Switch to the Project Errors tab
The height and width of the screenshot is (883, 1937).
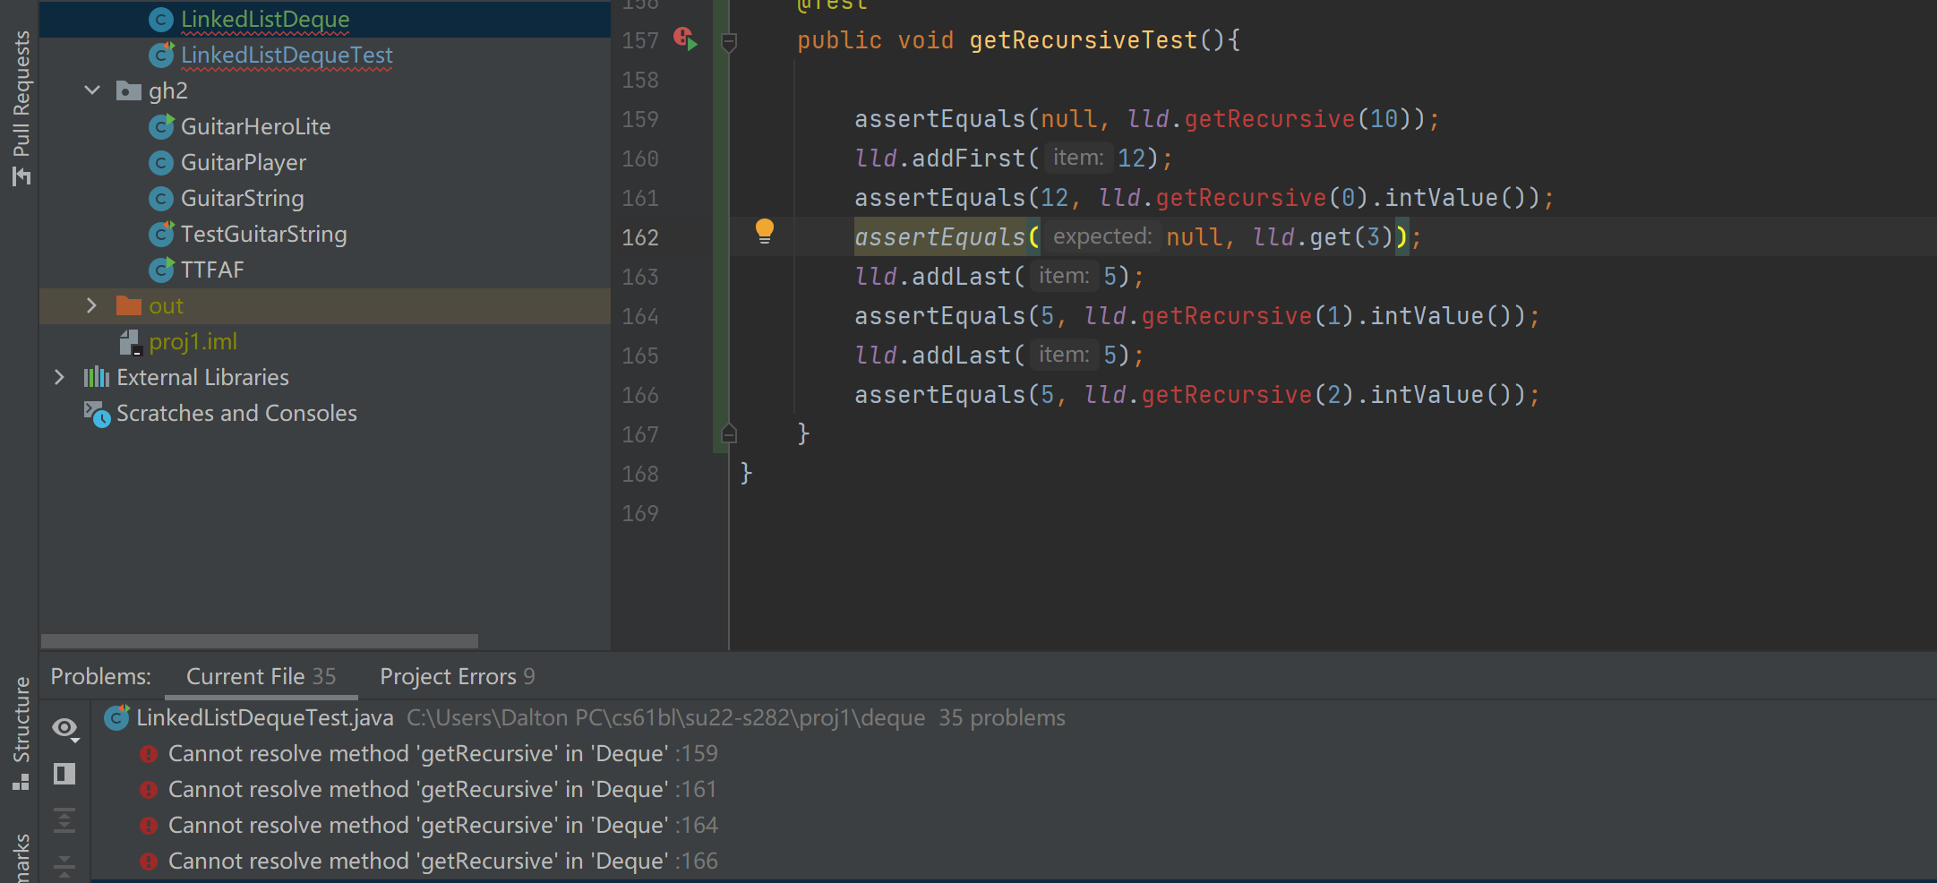(x=457, y=676)
